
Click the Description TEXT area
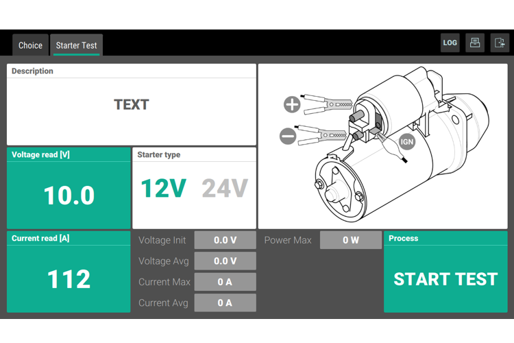pyautogui.click(x=131, y=105)
